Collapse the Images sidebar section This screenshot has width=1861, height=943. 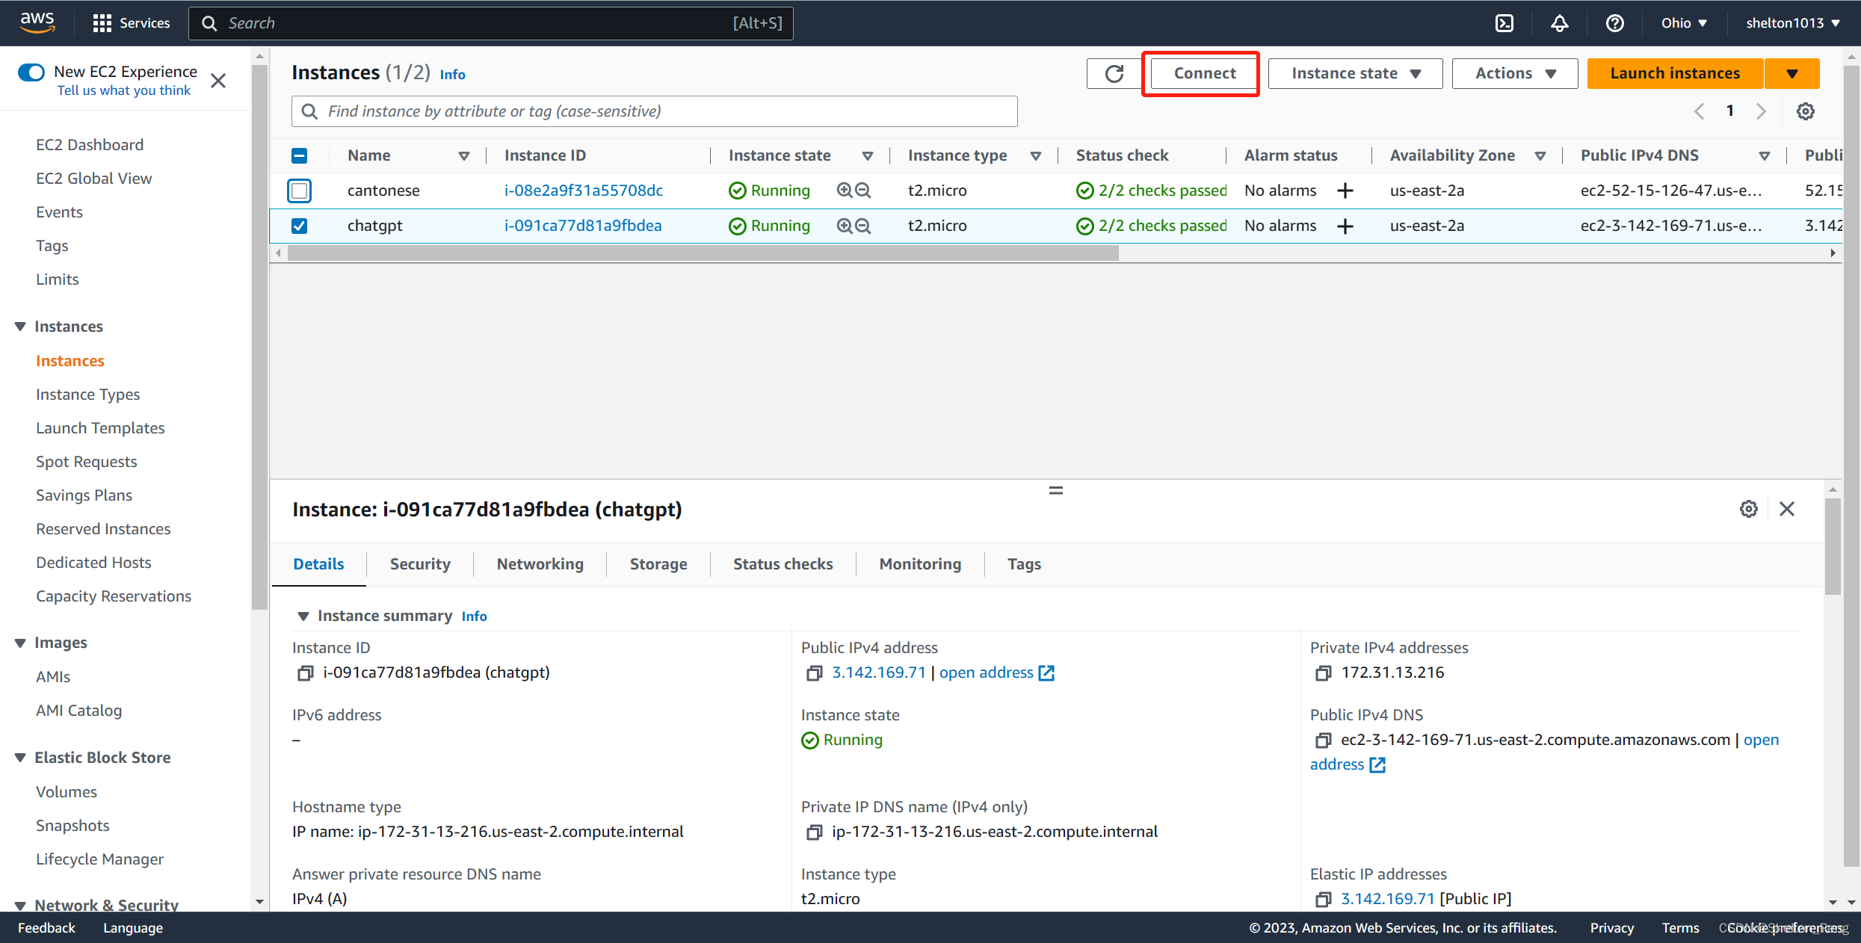(20, 643)
